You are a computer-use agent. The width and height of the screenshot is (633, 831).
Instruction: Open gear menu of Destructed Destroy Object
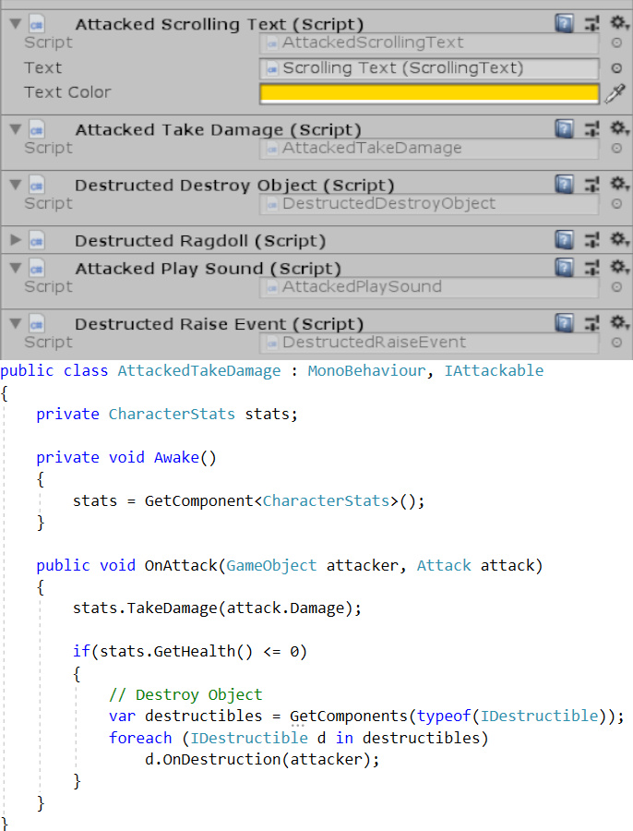[x=620, y=185]
